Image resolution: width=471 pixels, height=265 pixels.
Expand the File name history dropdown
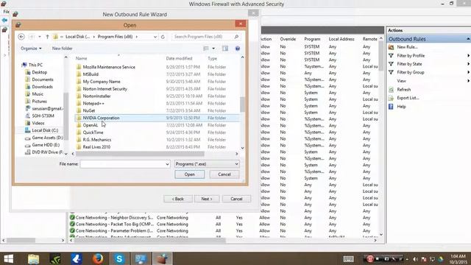(167, 164)
